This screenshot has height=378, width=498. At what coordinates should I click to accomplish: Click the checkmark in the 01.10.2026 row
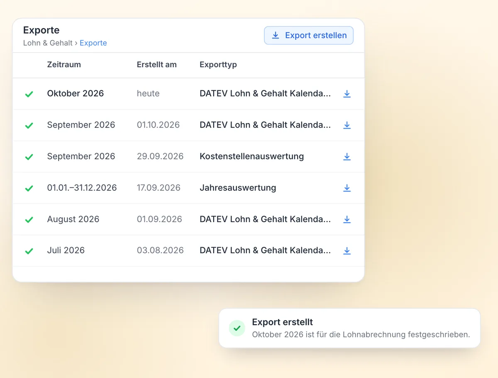pos(29,126)
